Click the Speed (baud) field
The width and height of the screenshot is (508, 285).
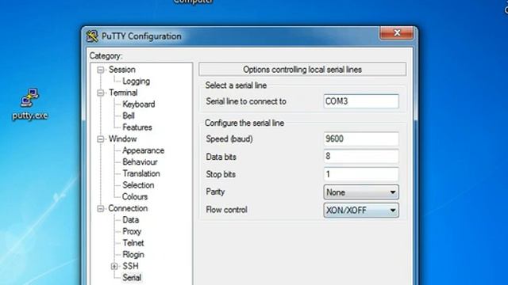pyautogui.click(x=361, y=139)
